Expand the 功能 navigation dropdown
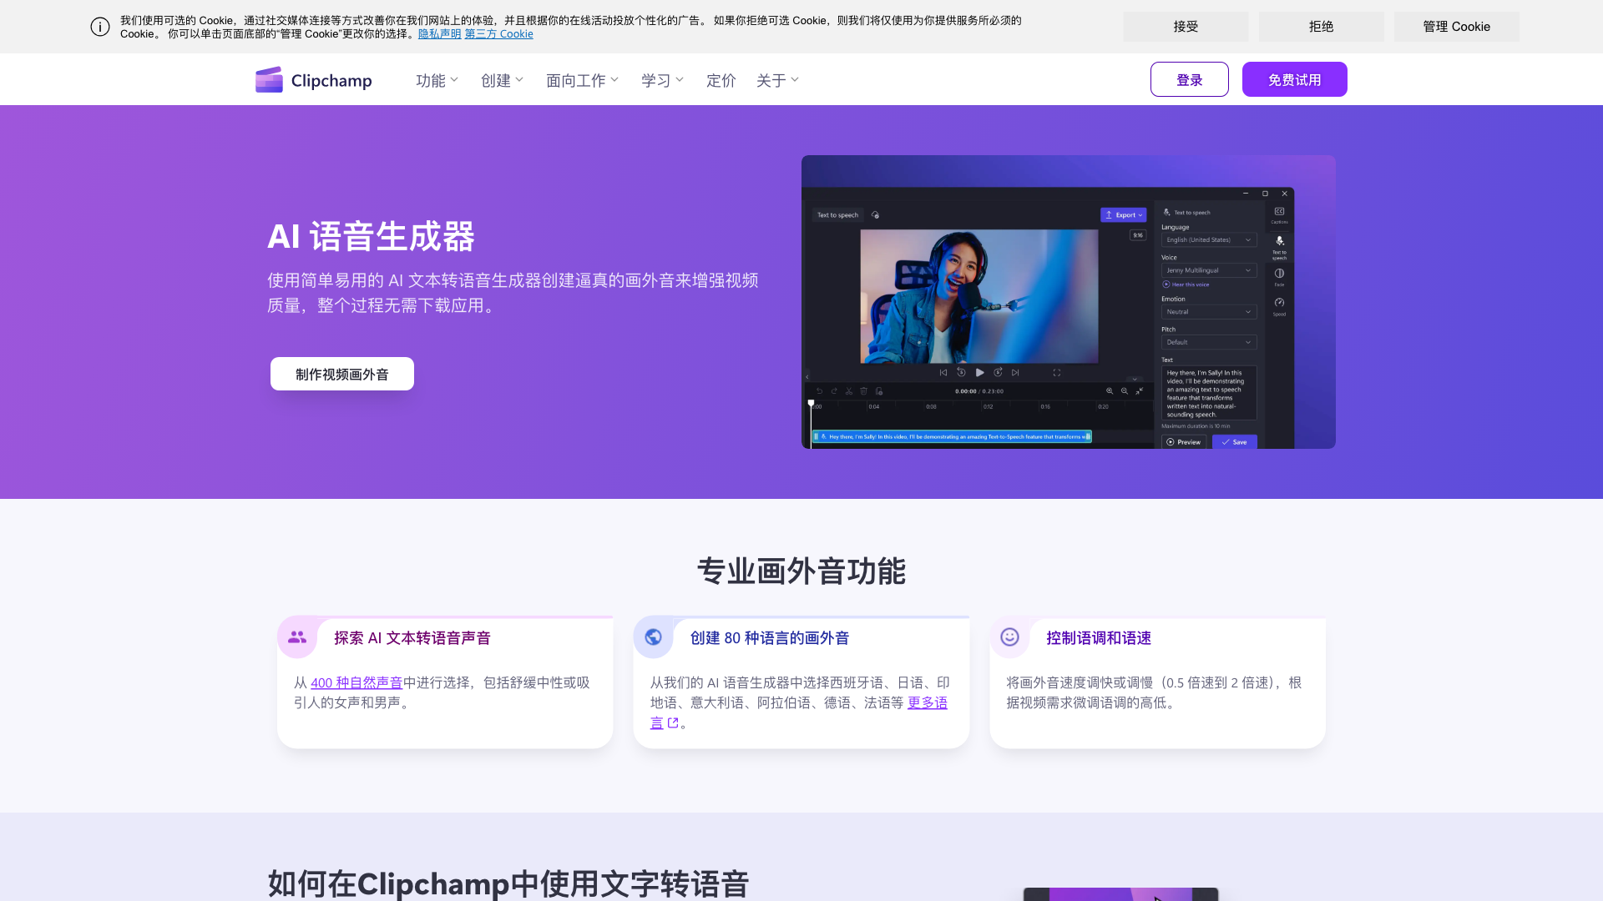This screenshot has height=901, width=1603. [x=437, y=80]
